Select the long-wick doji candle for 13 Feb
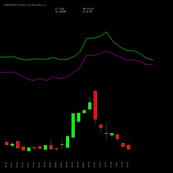This screenshot has height=173, width=173. tap(106, 134)
